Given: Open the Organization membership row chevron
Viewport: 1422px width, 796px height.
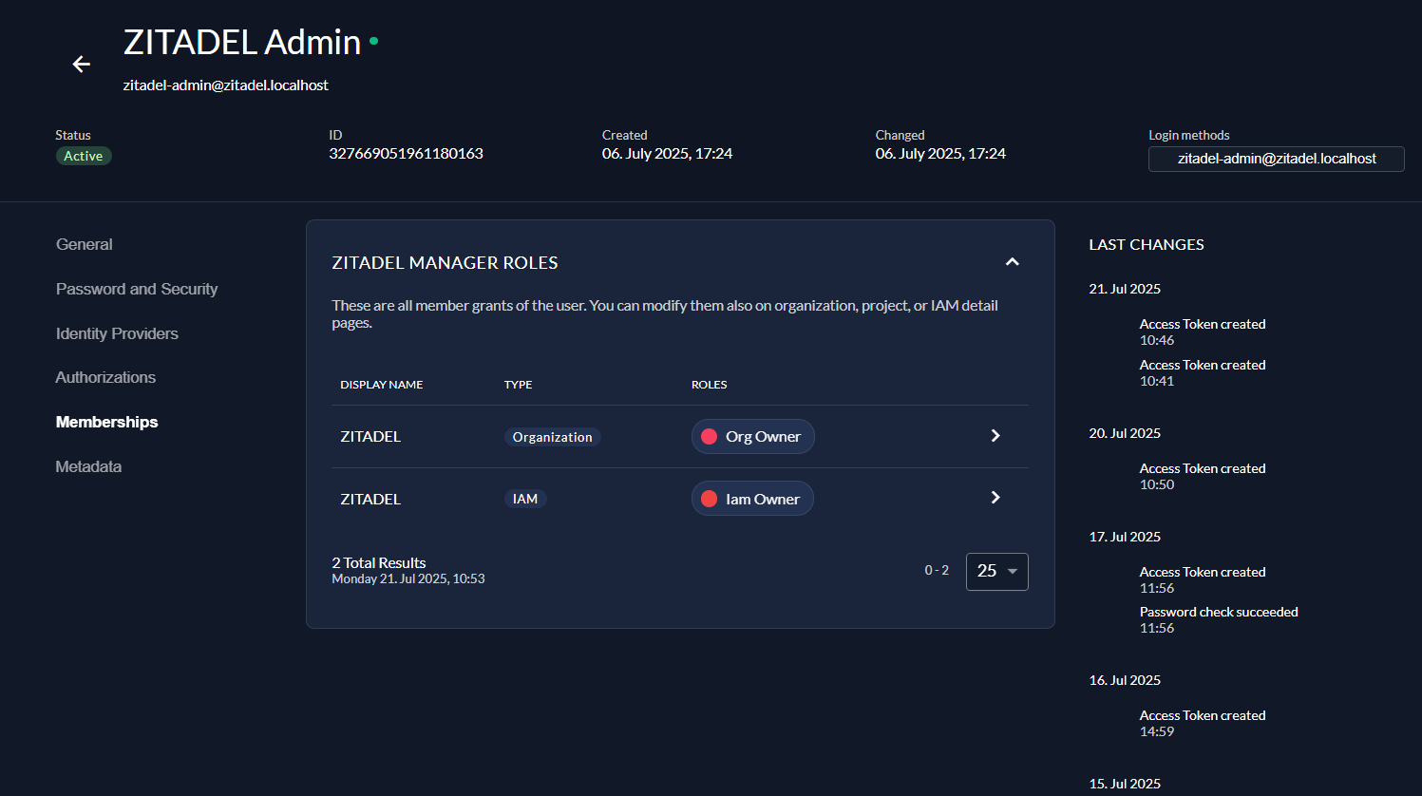Looking at the screenshot, I should pyautogui.click(x=995, y=436).
